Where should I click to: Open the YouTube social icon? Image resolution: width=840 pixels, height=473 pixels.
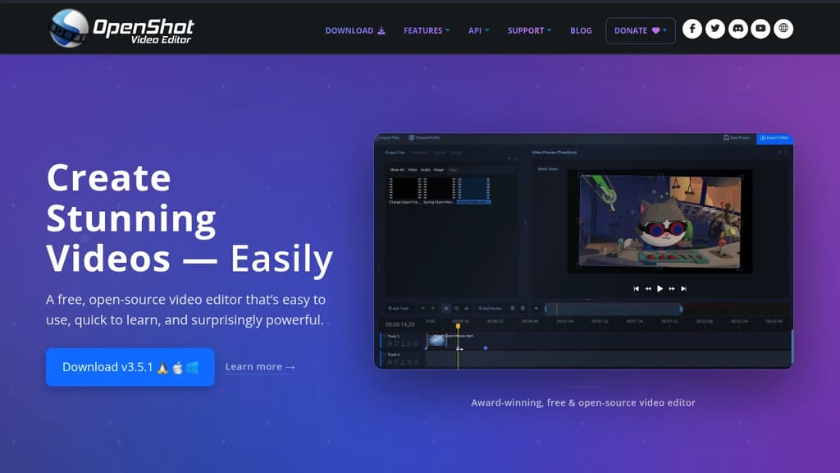(x=760, y=29)
